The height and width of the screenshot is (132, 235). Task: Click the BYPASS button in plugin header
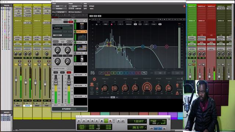[x=91, y=6]
